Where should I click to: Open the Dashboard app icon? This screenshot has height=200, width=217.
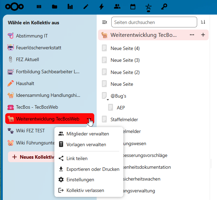pos(39,7)
